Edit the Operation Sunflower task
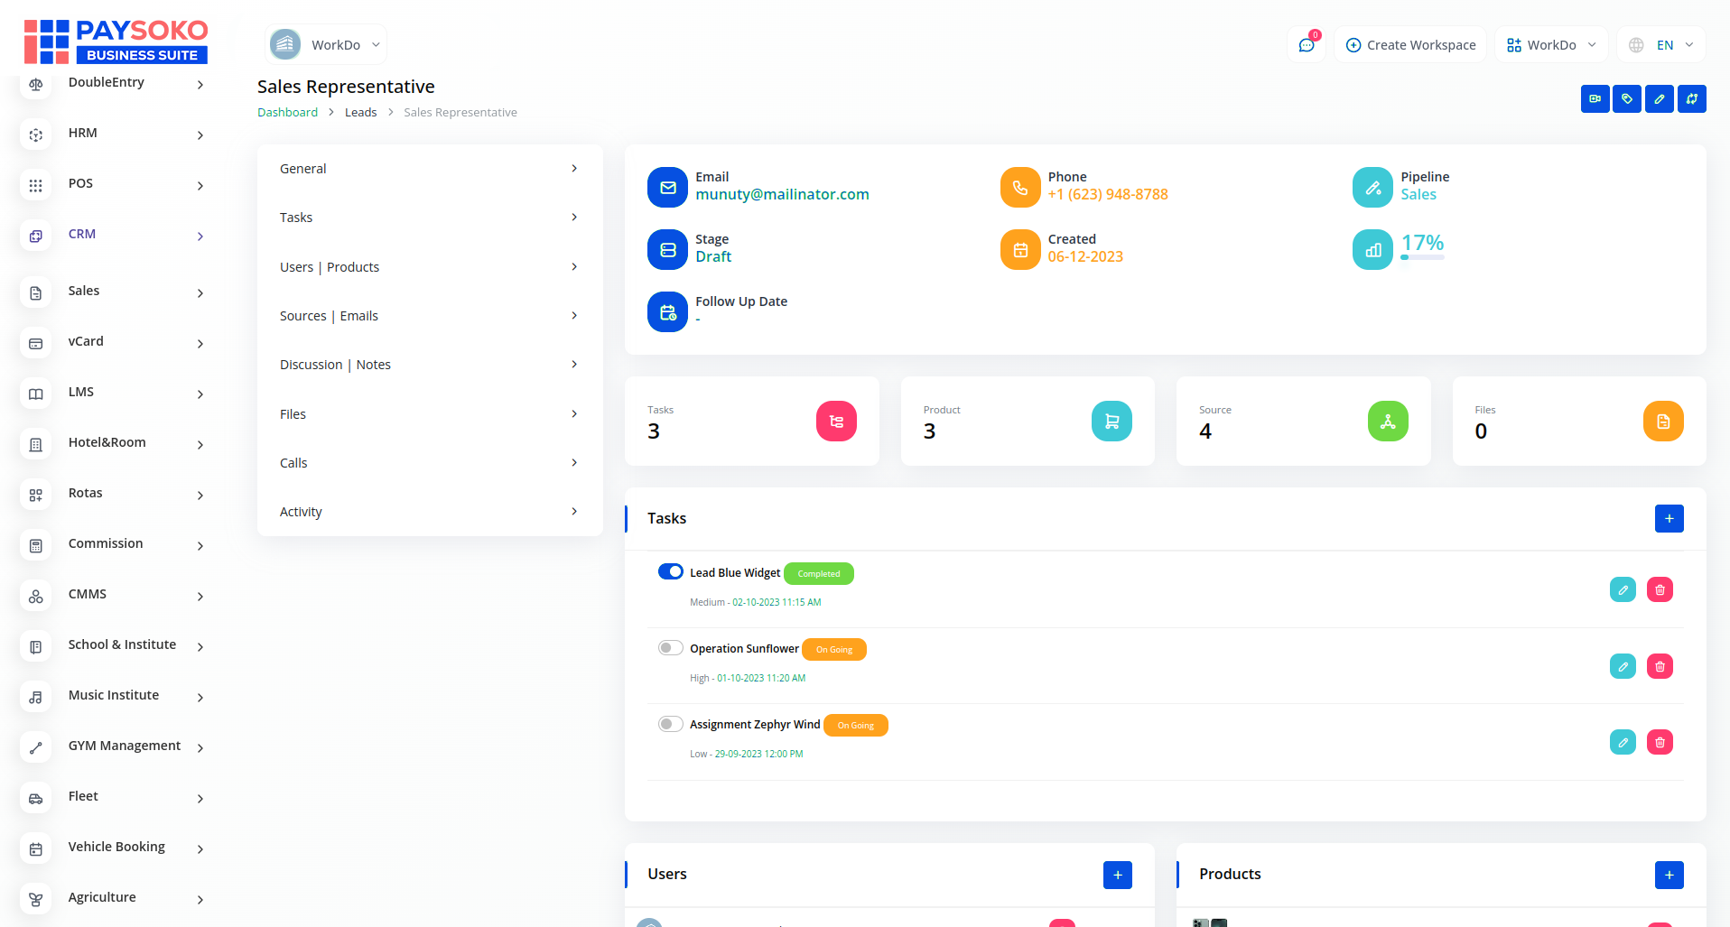The height and width of the screenshot is (927, 1730). tap(1623, 666)
